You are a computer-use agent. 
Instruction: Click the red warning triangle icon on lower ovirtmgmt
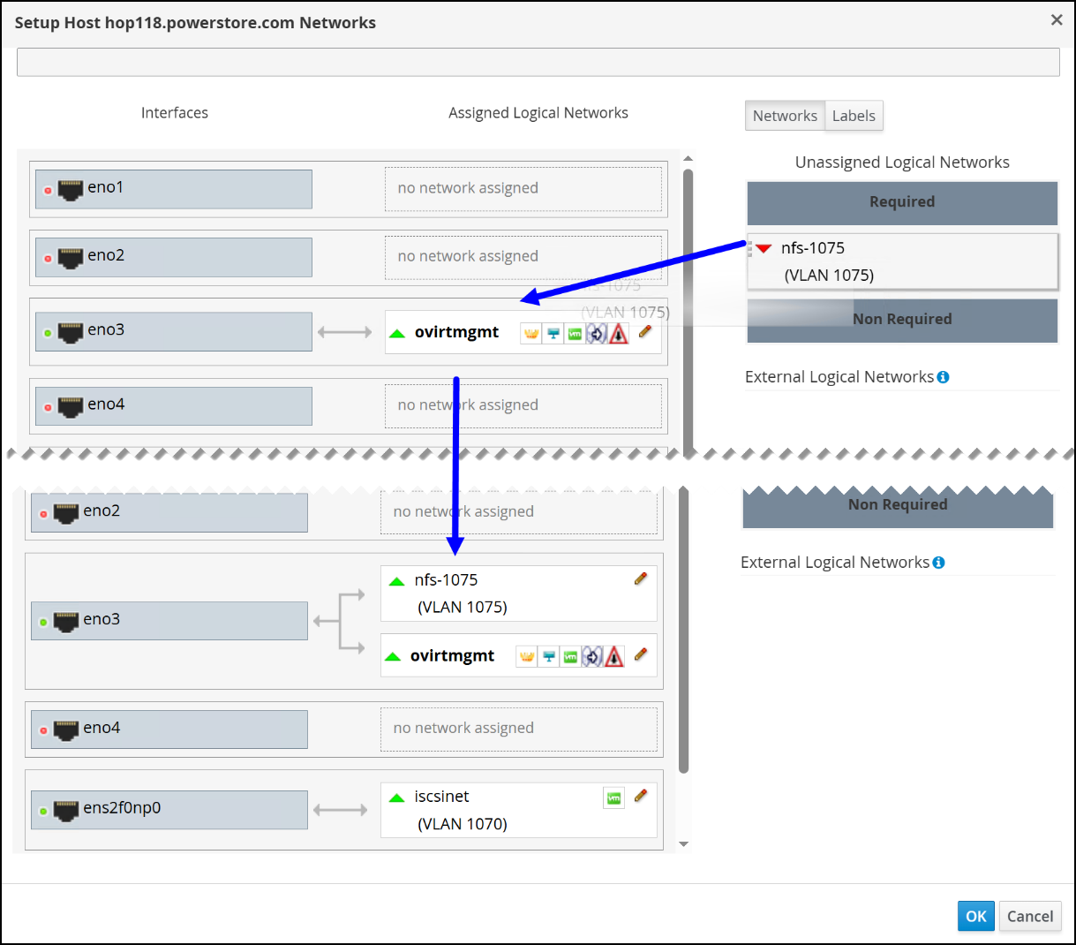coord(614,657)
